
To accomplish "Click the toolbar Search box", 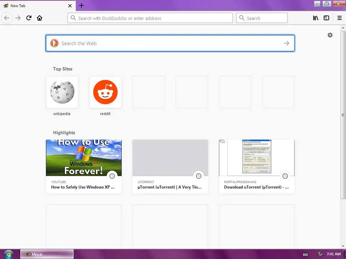I will click(x=262, y=18).
